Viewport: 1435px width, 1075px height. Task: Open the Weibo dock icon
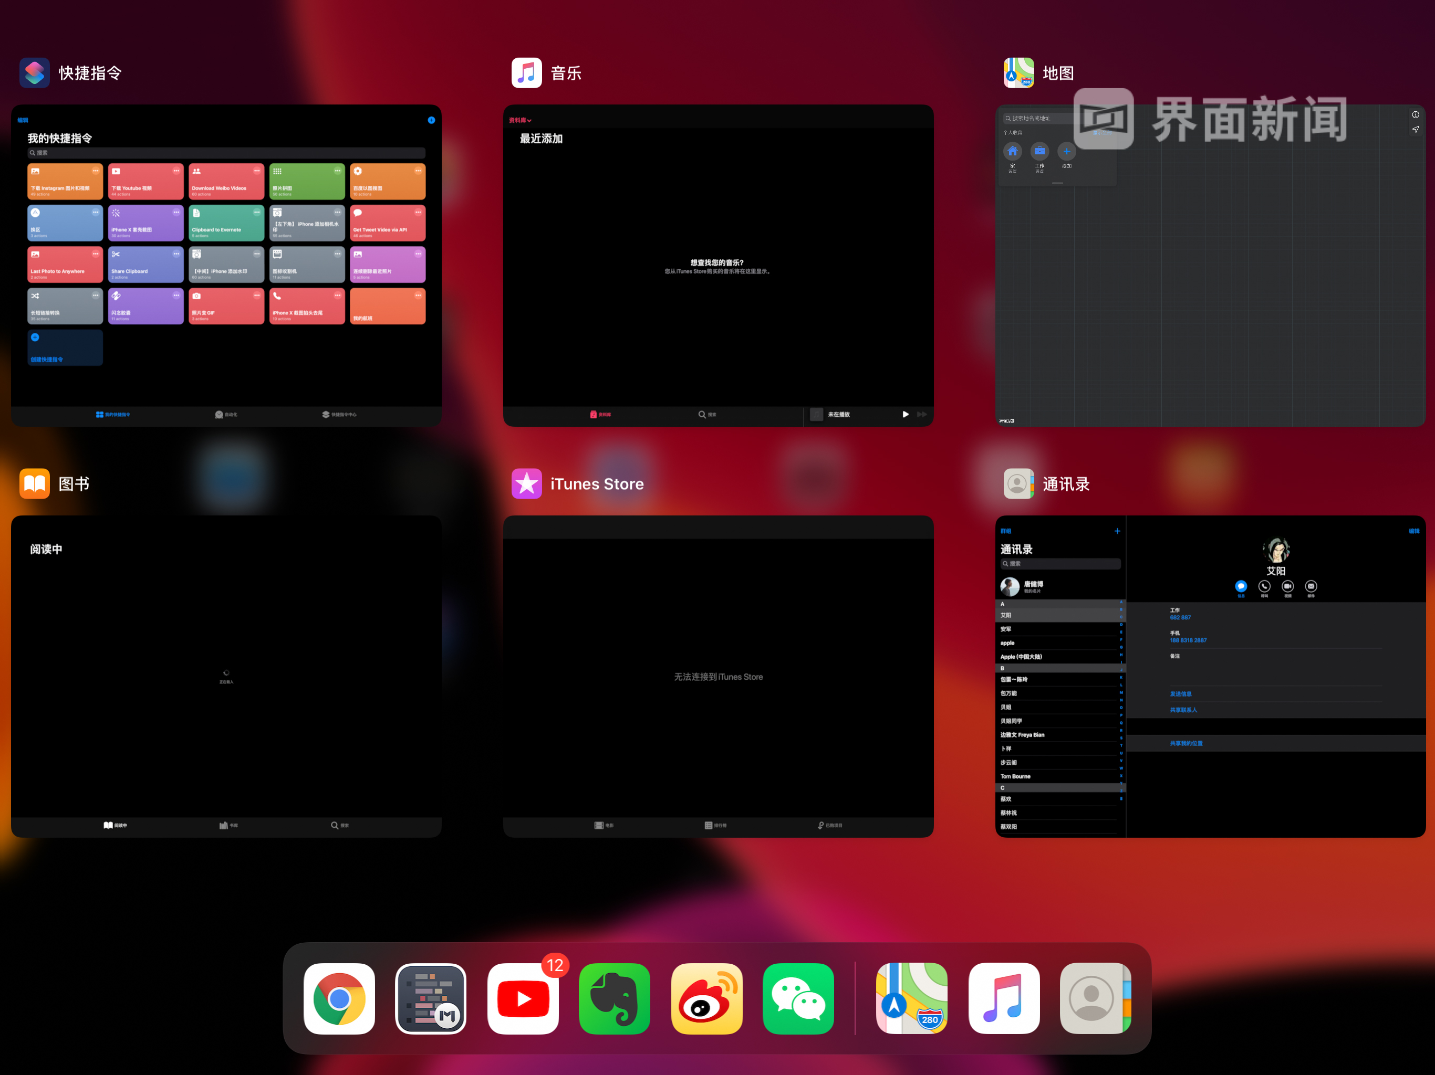tap(706, 998)
